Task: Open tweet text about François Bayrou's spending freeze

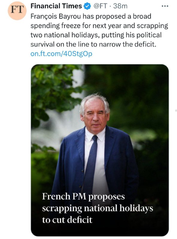Action: point(99,30)
